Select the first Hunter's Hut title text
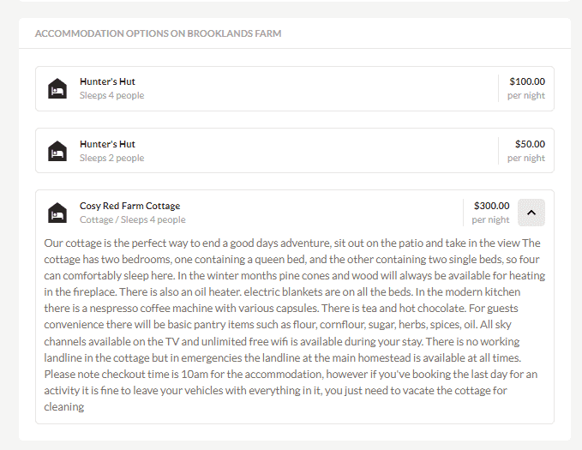 pos(107,81)
